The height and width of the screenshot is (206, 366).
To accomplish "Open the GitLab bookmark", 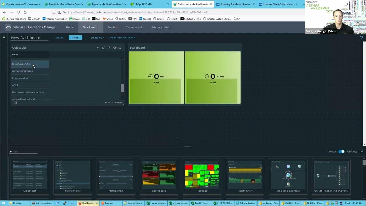I will (108, 19).
